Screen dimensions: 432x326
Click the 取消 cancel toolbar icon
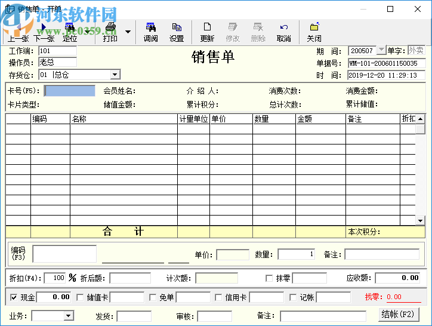[x=284, y=32]
